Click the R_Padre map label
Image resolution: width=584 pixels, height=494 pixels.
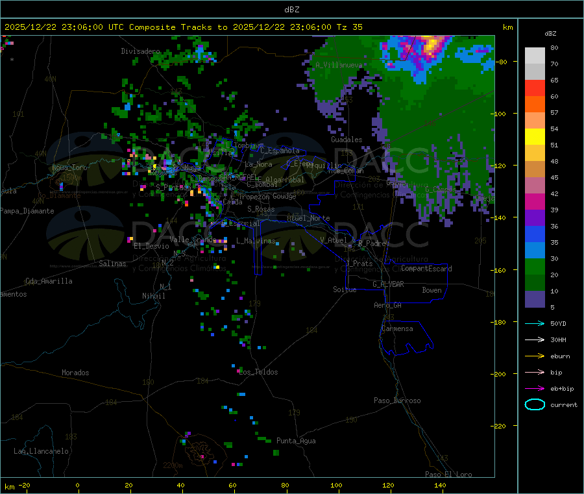(372, 243)
